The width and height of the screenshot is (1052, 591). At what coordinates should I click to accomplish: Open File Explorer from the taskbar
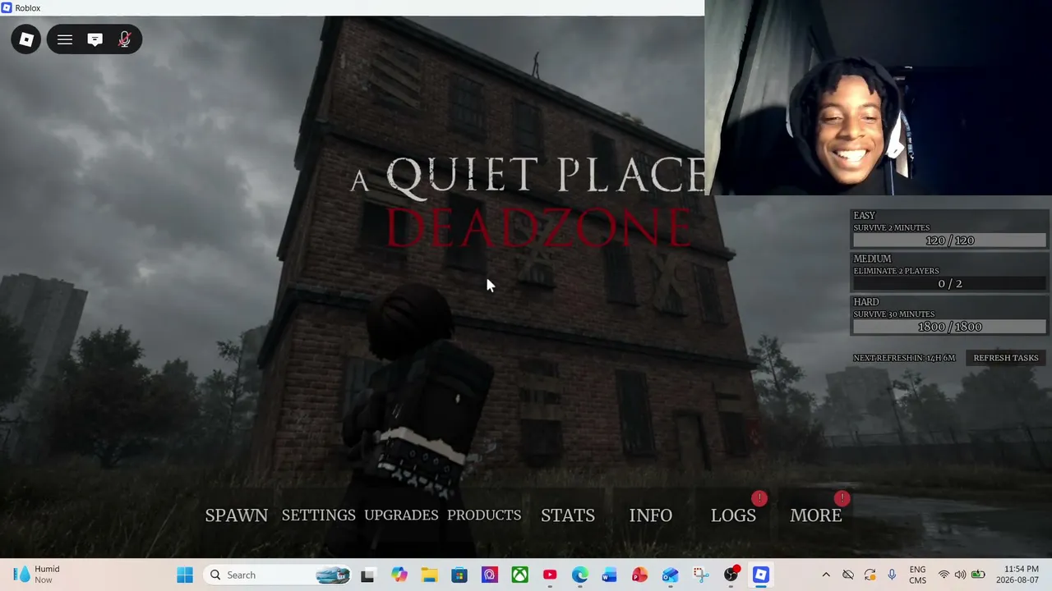[x=429, y=575]
